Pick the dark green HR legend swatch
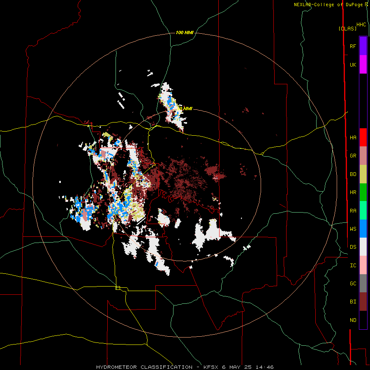370x370 pixels. 363,192
